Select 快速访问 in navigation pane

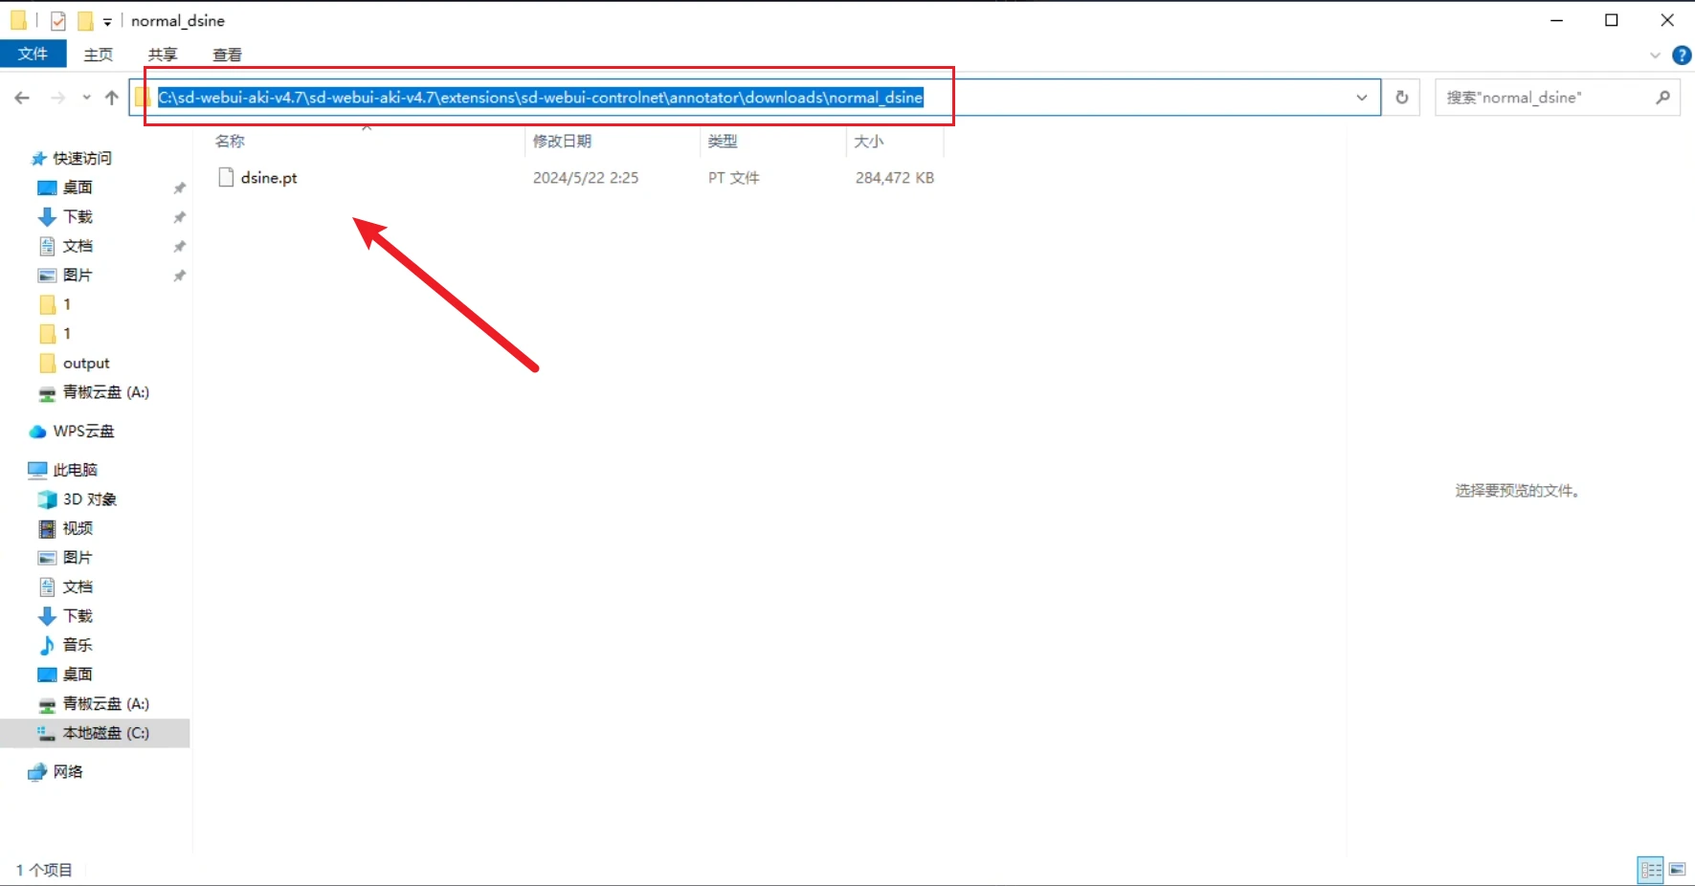[82, 158]
